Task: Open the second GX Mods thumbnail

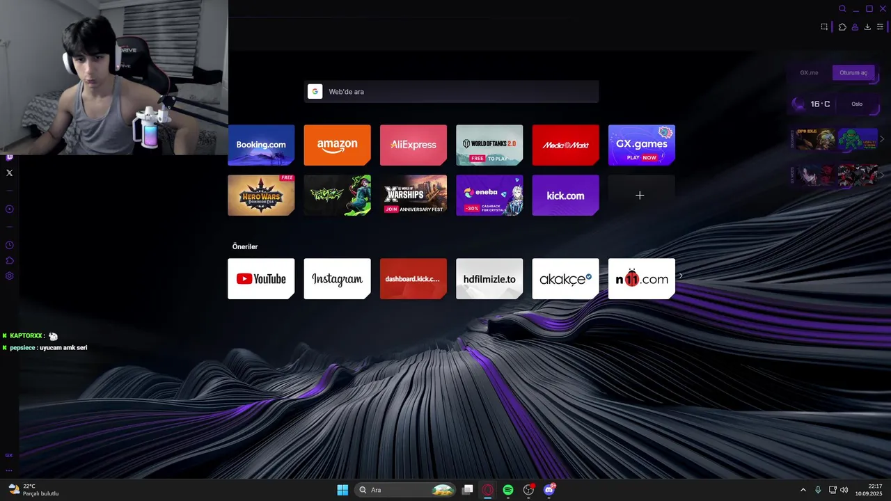Action: 858,175
